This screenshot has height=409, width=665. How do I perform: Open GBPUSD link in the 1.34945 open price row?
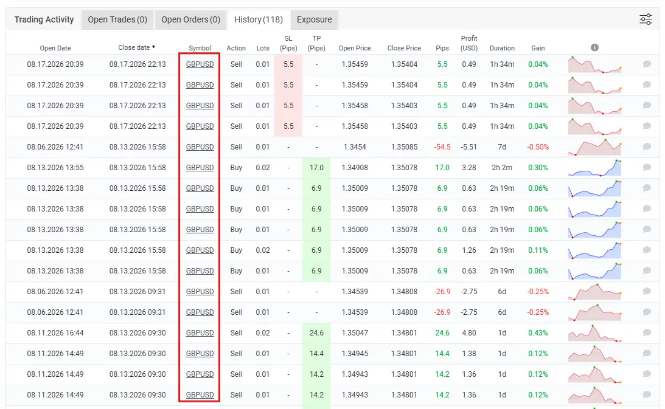tap(200, 354)
